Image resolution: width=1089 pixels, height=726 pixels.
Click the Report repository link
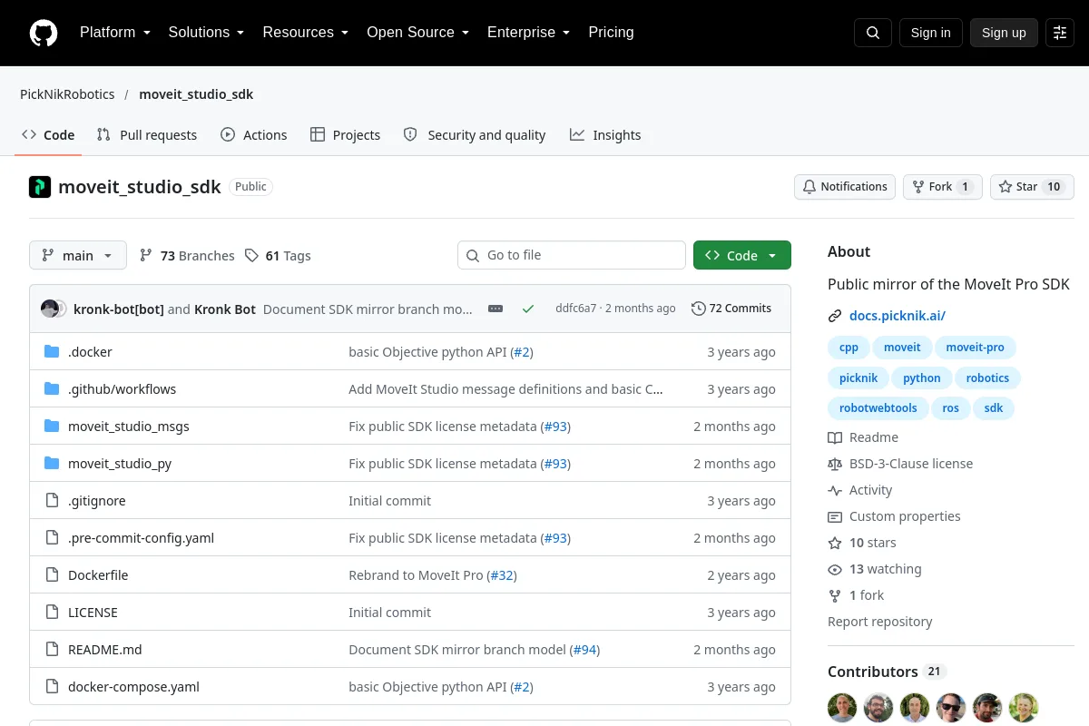[x=880, y=622]
